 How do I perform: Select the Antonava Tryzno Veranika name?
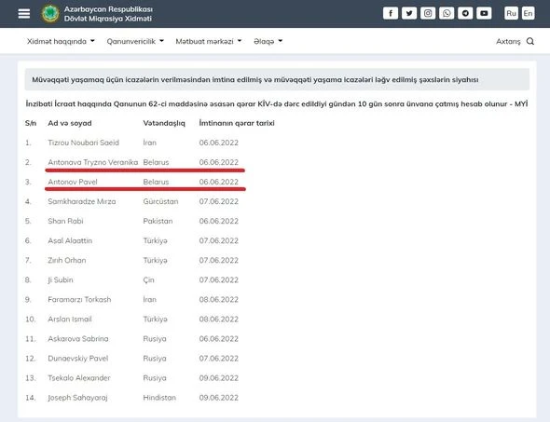(x=93, y=162)
